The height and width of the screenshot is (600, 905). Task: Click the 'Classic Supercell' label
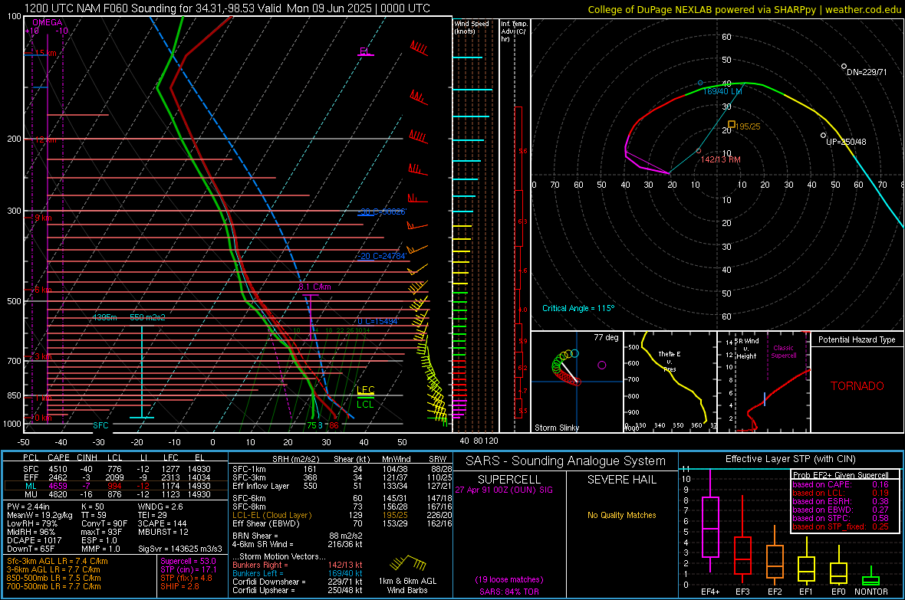783,352
